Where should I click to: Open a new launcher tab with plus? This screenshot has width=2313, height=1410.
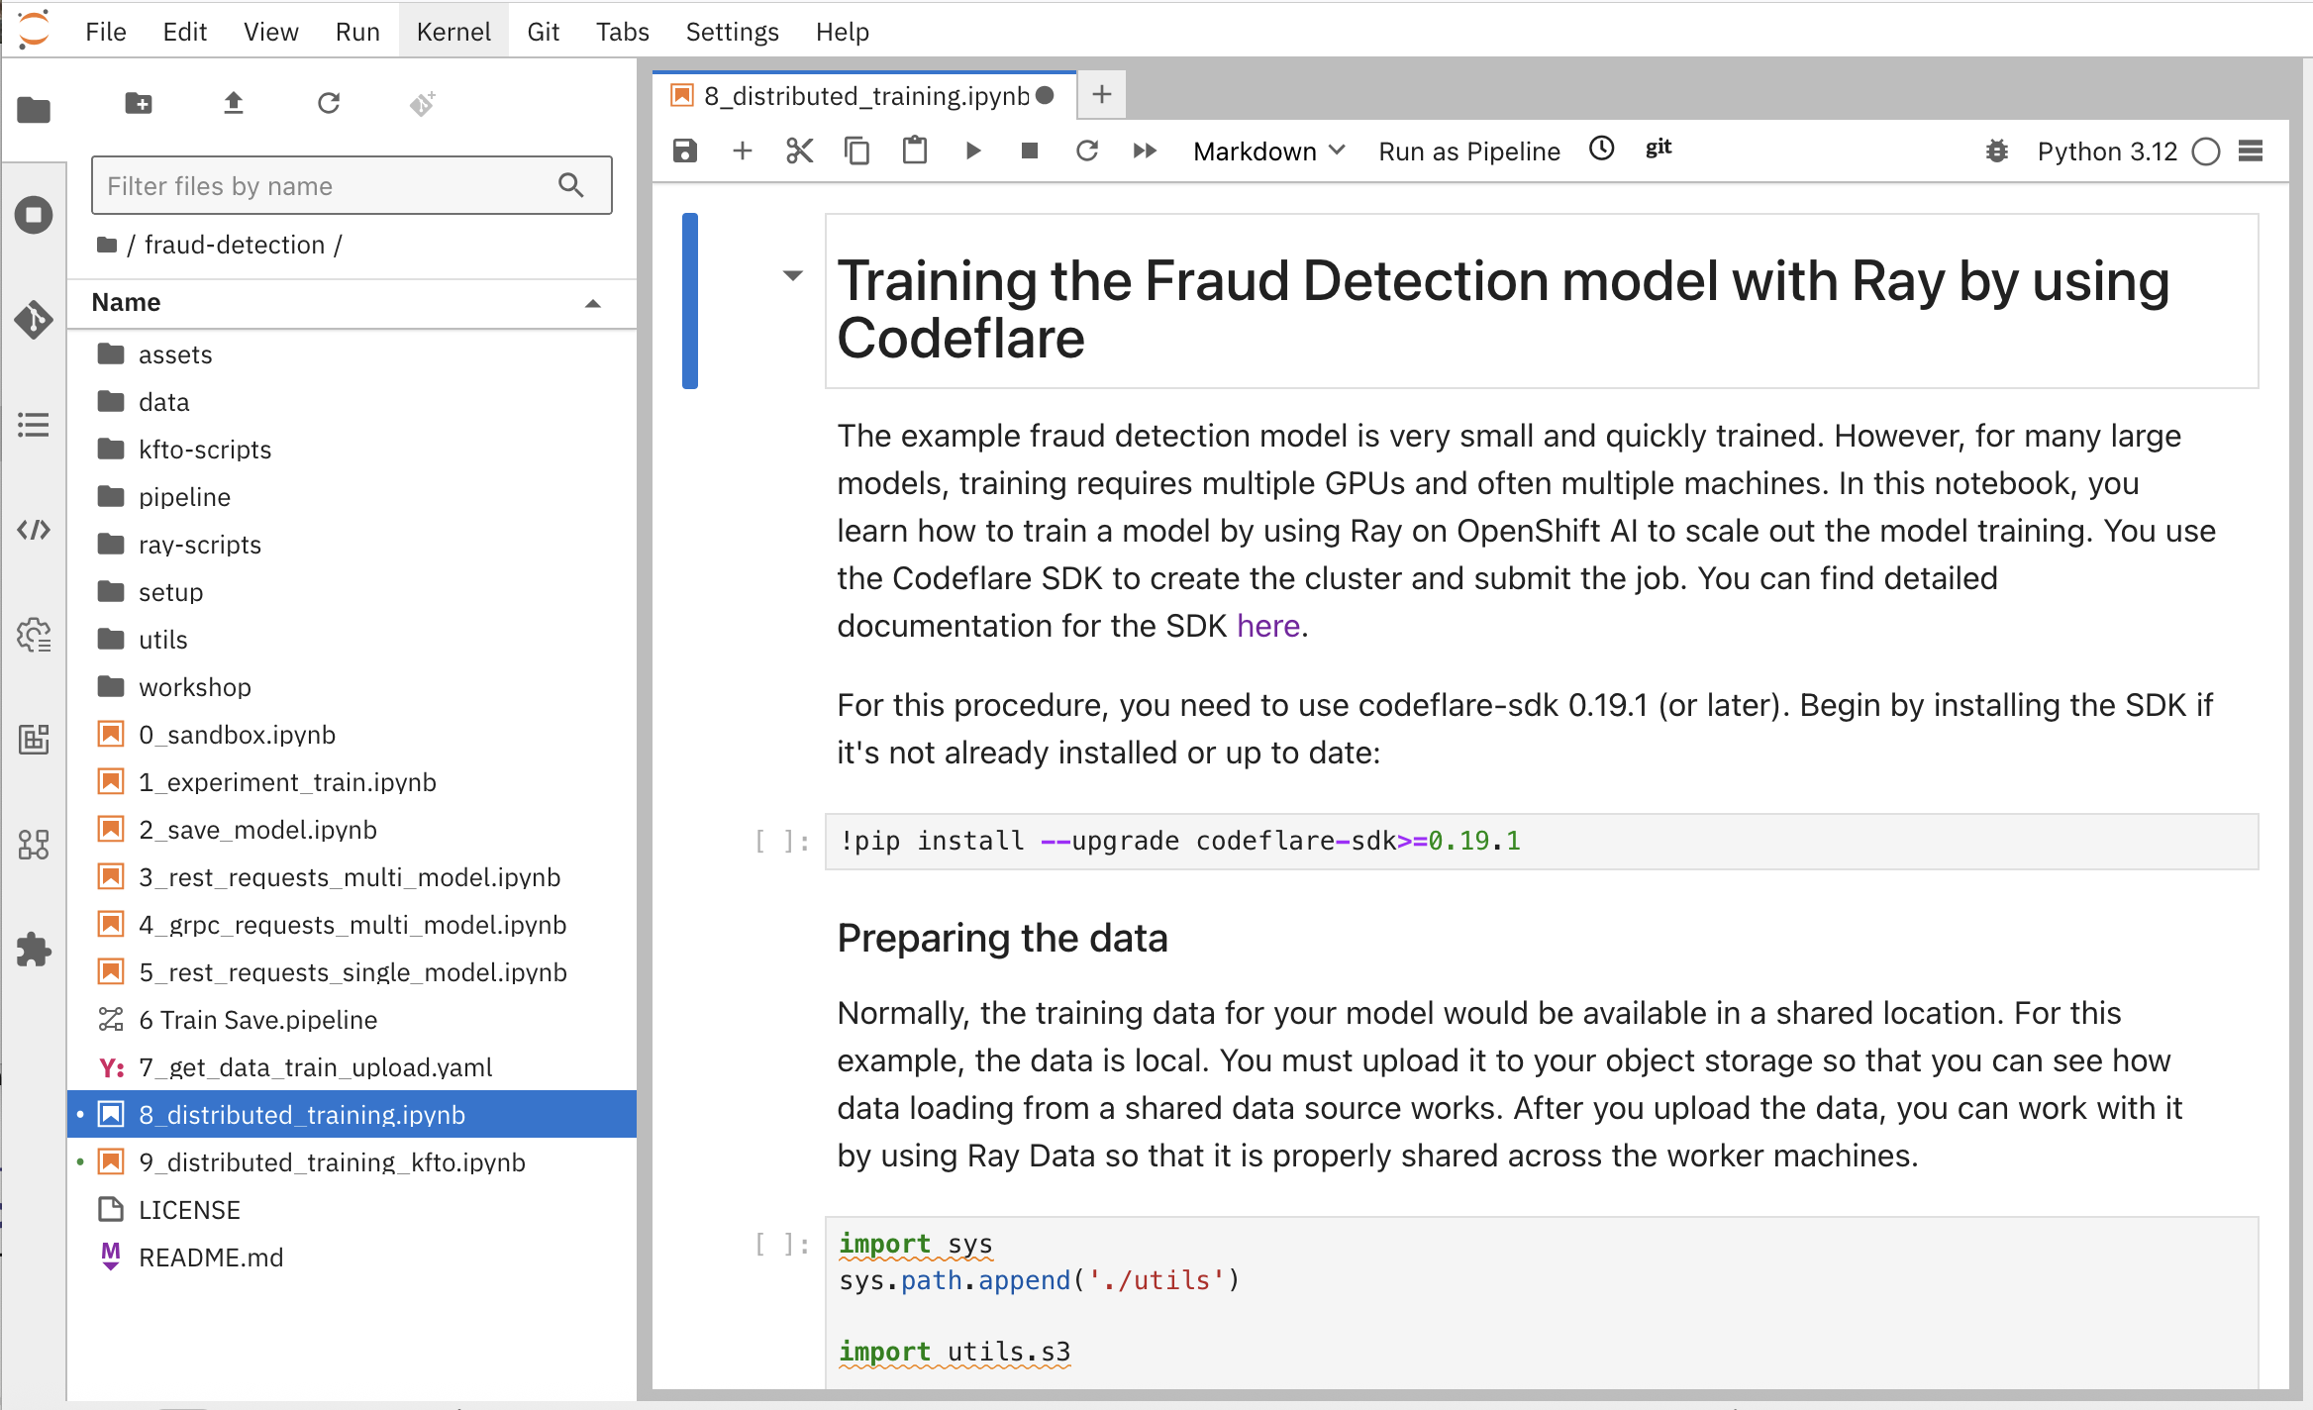click(1101, 95)
